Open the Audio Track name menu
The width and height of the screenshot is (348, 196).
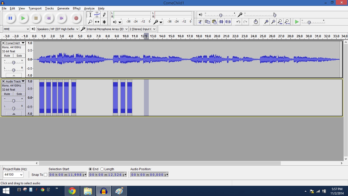tap(15, 81)
